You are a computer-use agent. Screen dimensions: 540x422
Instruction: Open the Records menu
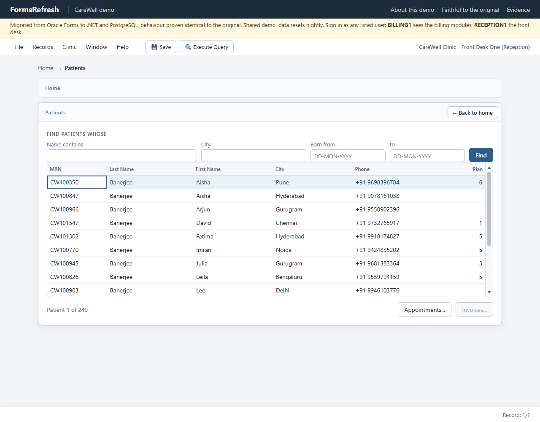[43, 47]
